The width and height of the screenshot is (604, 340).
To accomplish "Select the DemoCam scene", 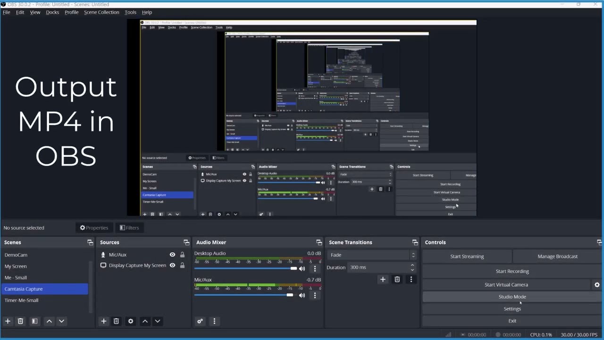I will (x=44, y=255).
